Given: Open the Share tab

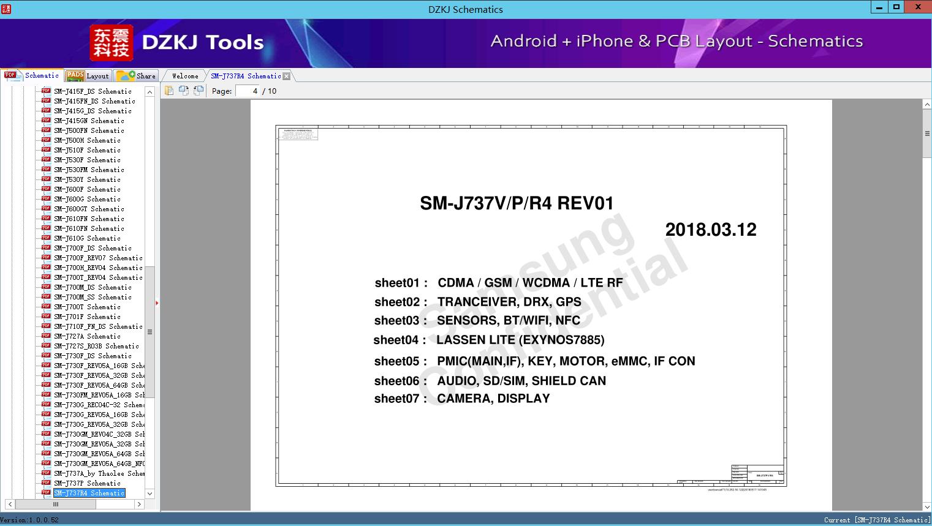Looking at the screenshot, I should [x=136, y=75].
